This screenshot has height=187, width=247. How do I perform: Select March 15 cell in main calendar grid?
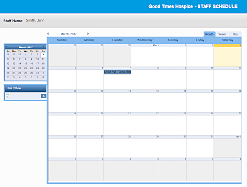[x=145, y=101]
